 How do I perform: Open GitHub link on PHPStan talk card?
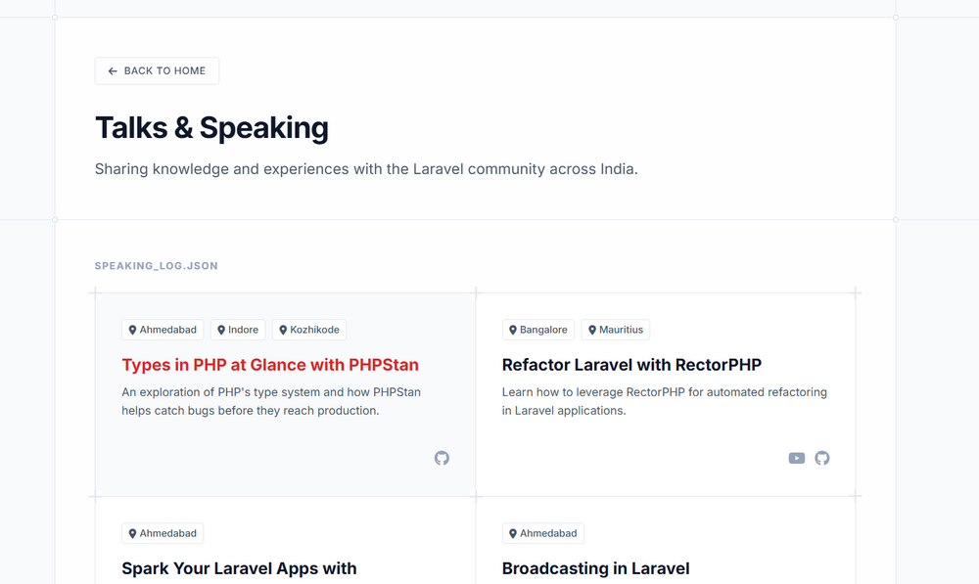[x=442, y=458]
